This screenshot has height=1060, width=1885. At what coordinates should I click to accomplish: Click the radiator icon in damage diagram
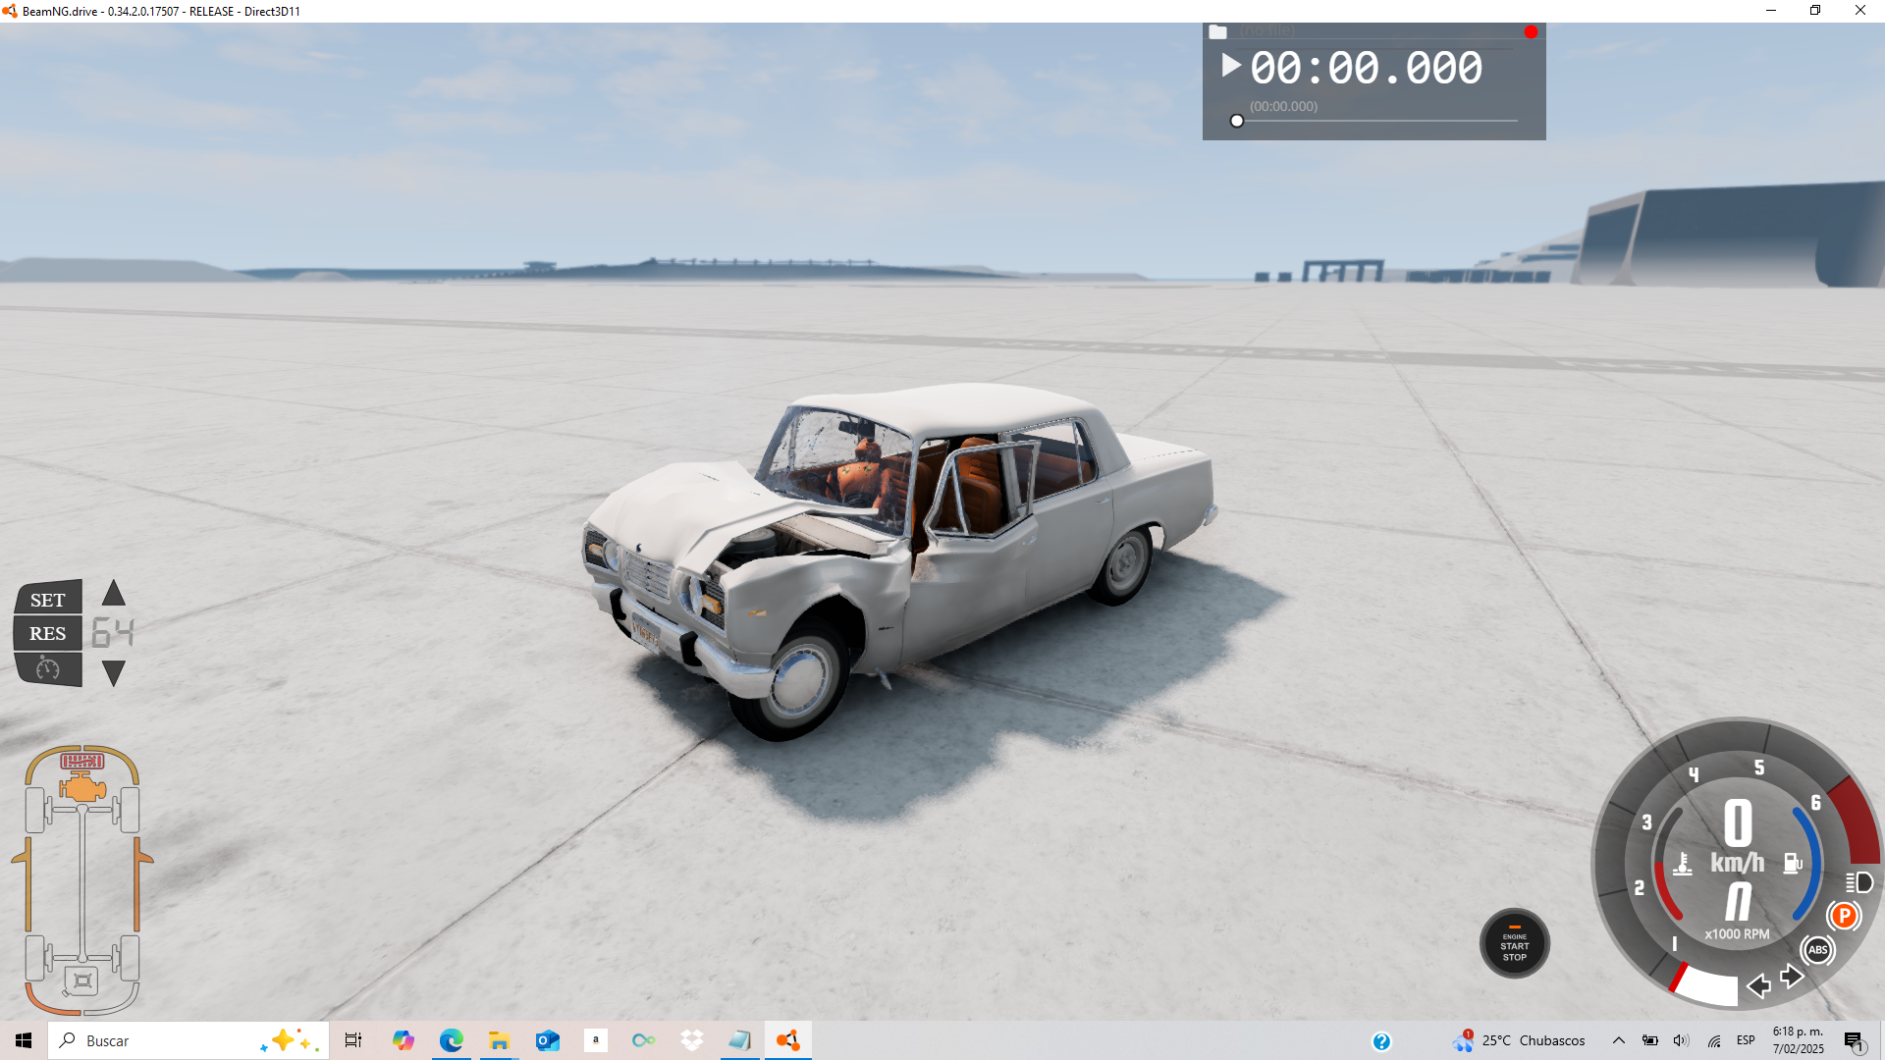(x=82, y=761)
